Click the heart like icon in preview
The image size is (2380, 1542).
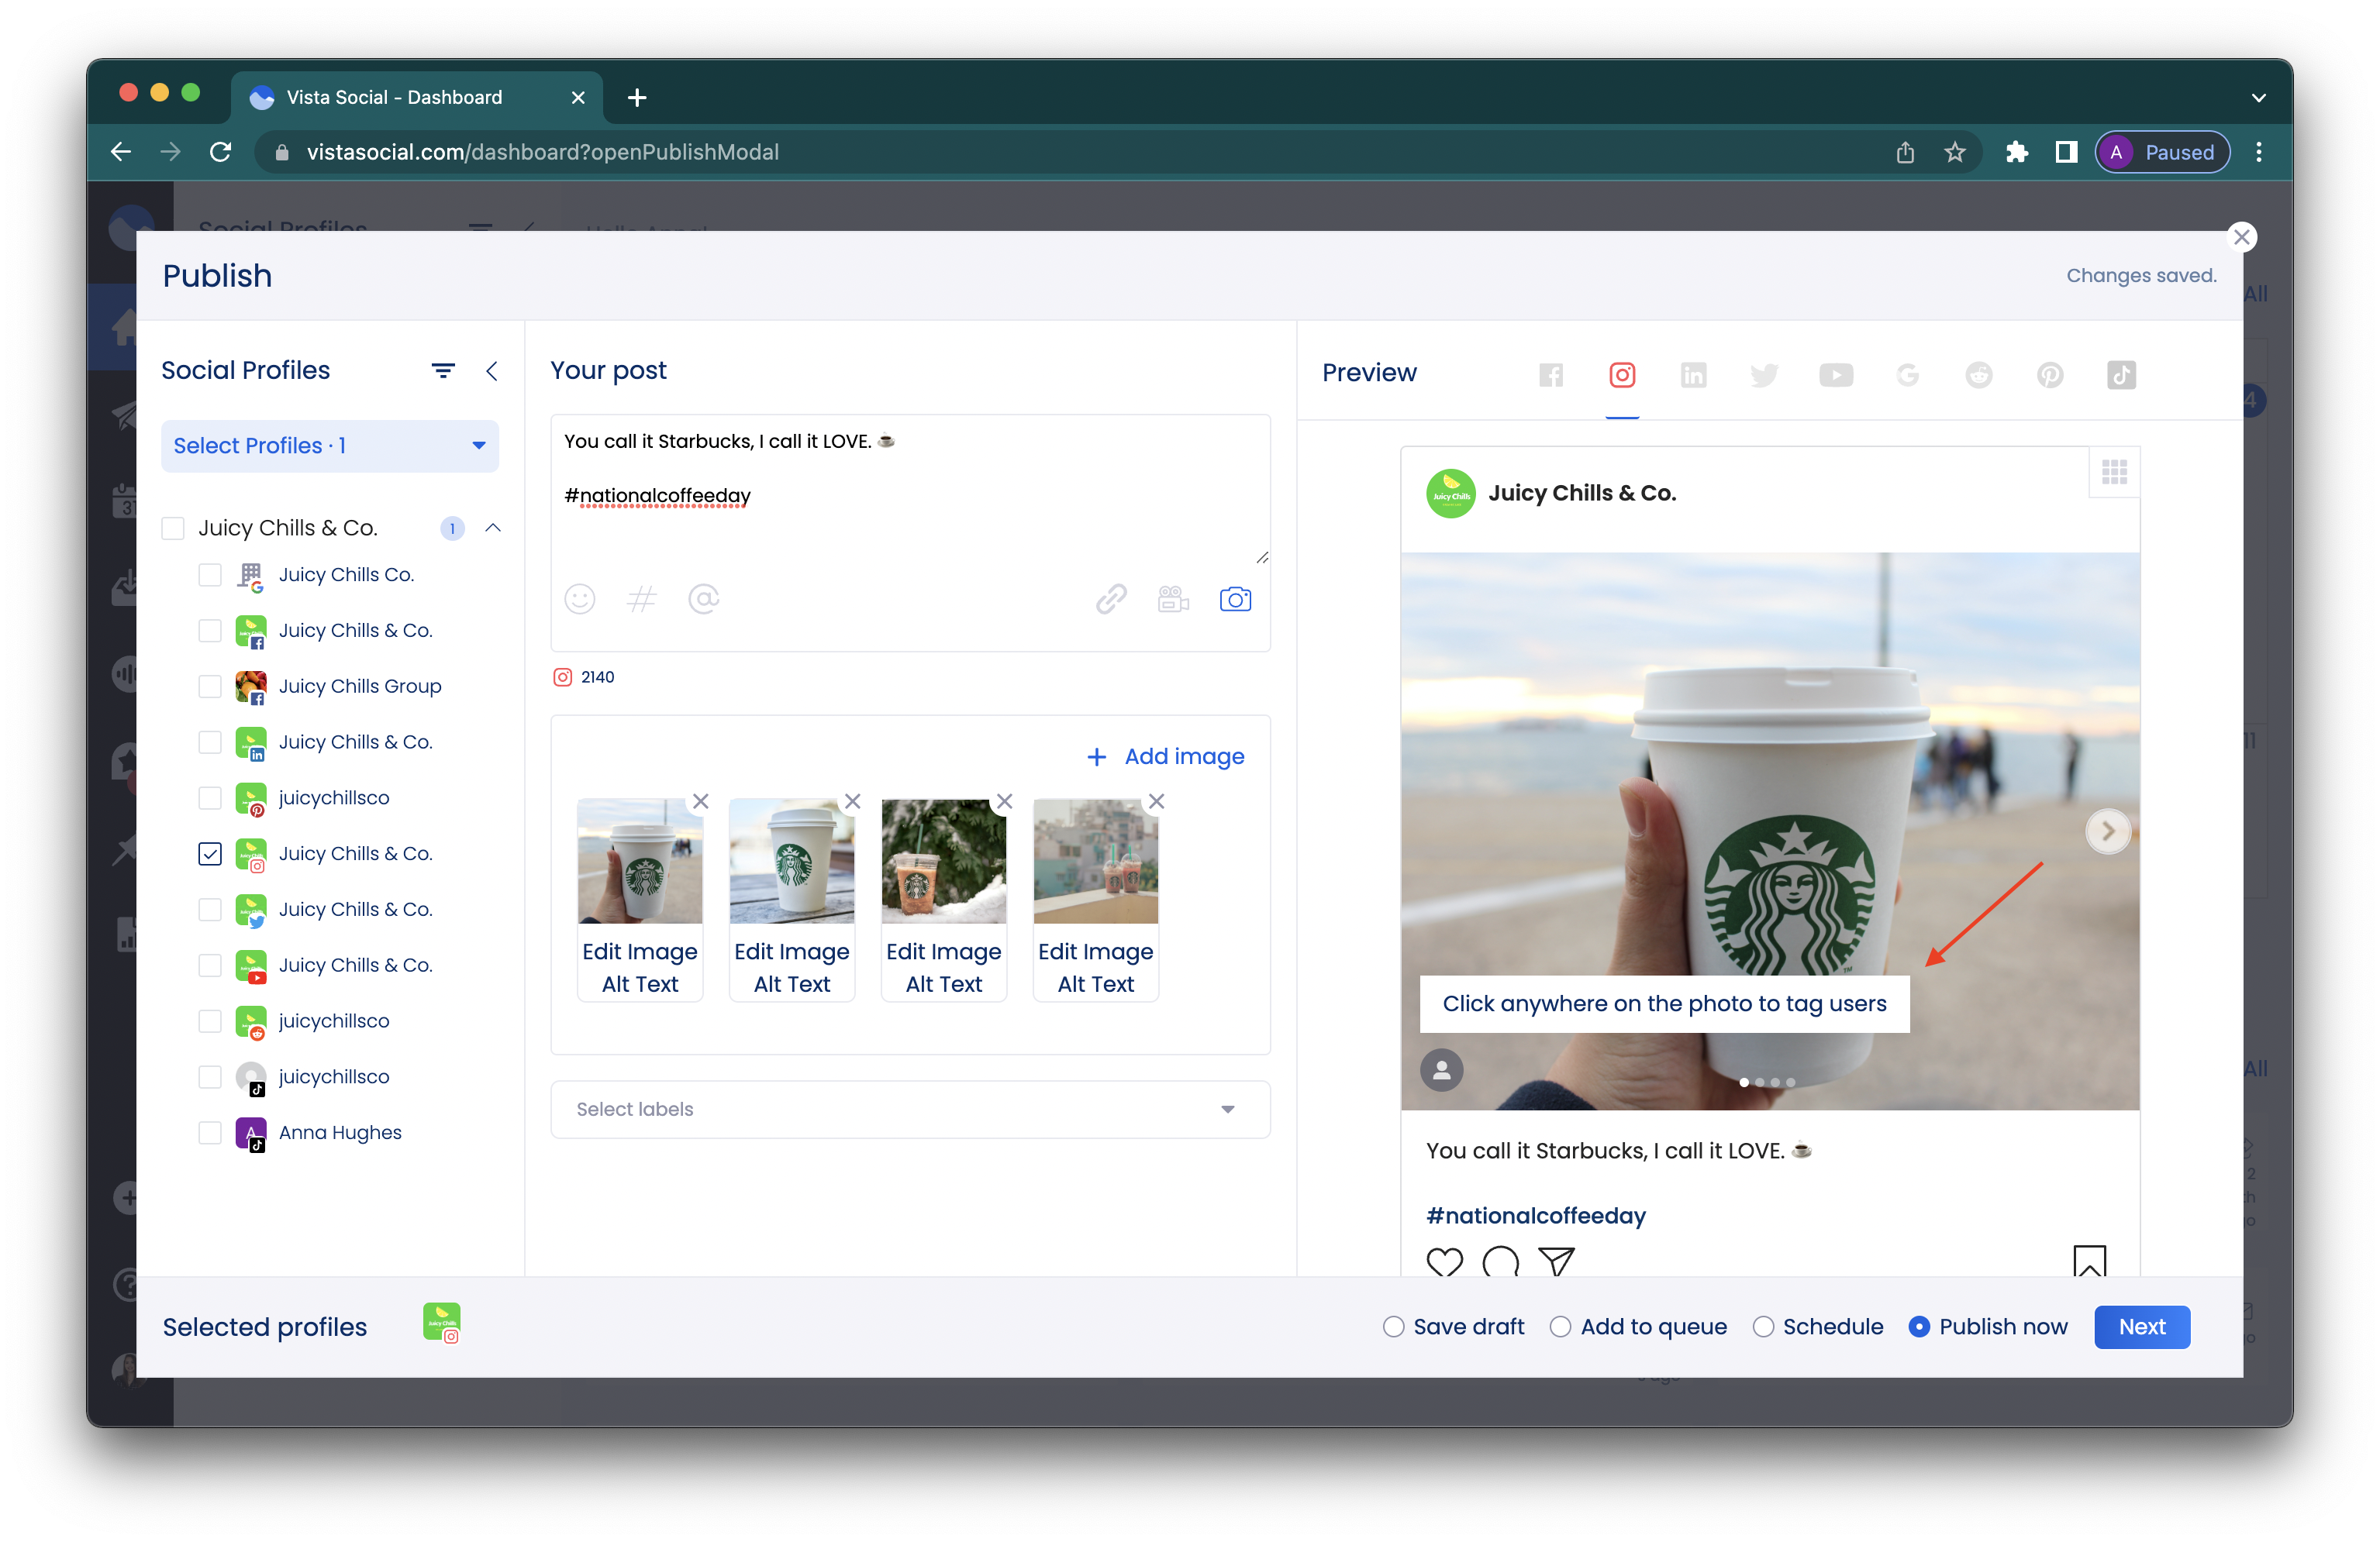(1444, 1262)
